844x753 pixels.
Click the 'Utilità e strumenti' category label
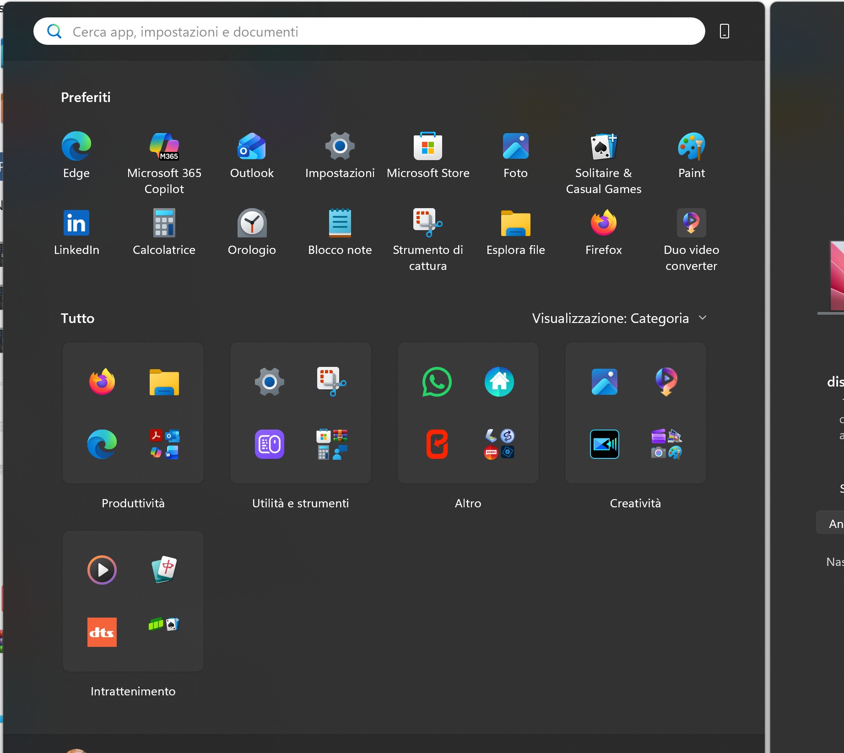[x=301, y=503]
